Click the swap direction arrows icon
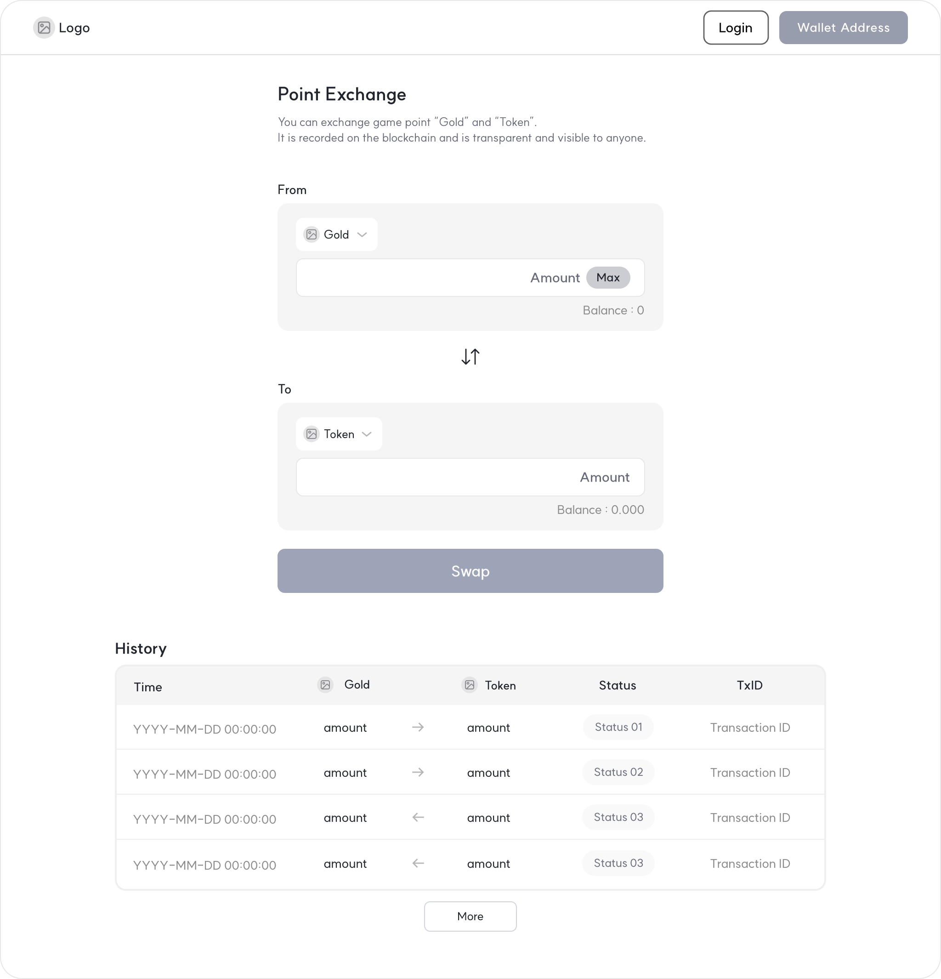The image size is (941, 979). tap(470, 357)
